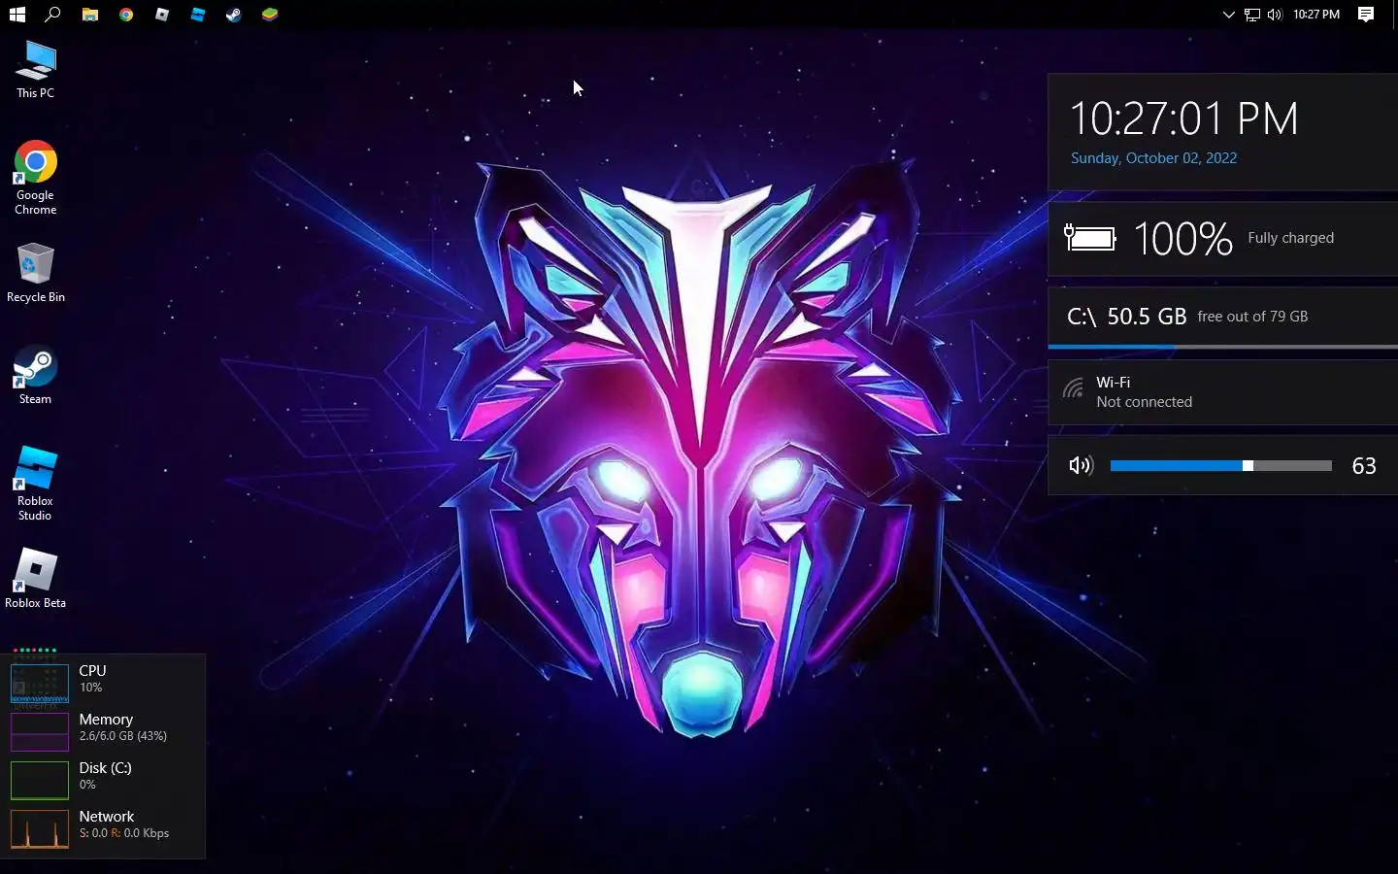Screen dimensions: 1398x874
Task: Launch Chrome from the taskbar
Action: [126, 15]
